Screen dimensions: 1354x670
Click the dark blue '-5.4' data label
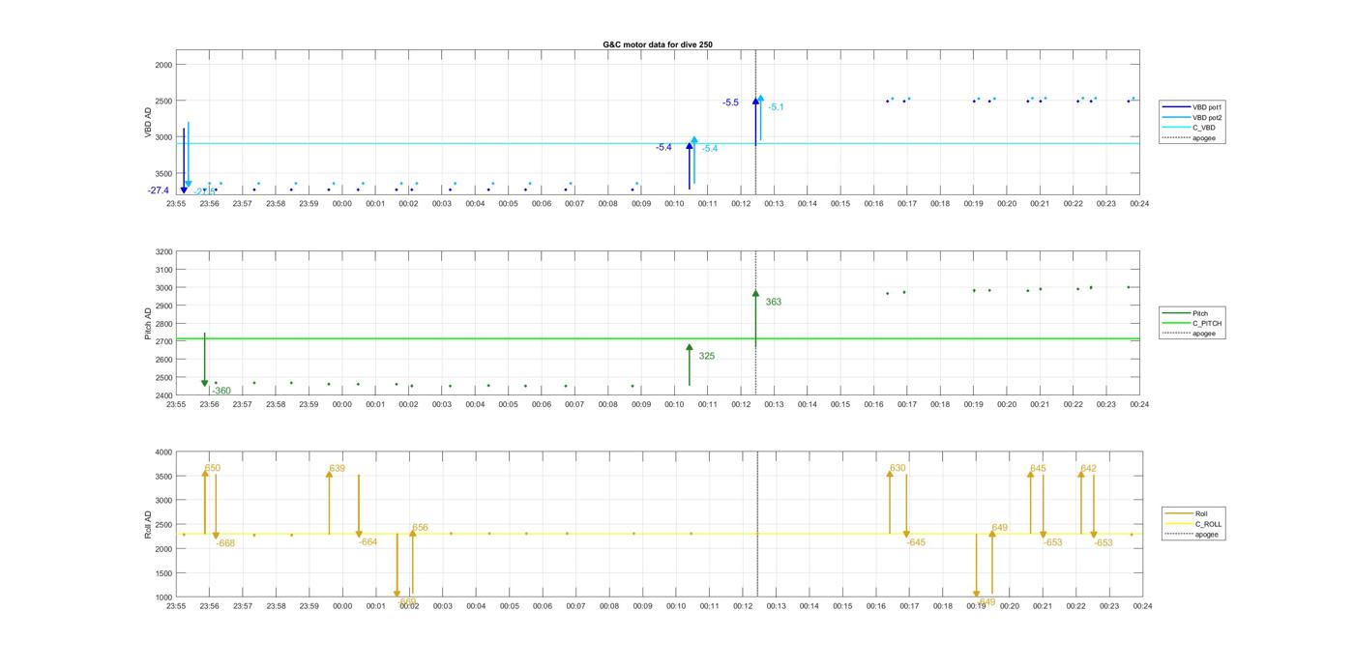coord(663,147)
